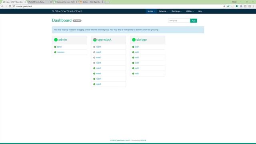Close the Instance Overview tab
The height and width of the screenshot is (144, 256).
click(x=76, y=2)
